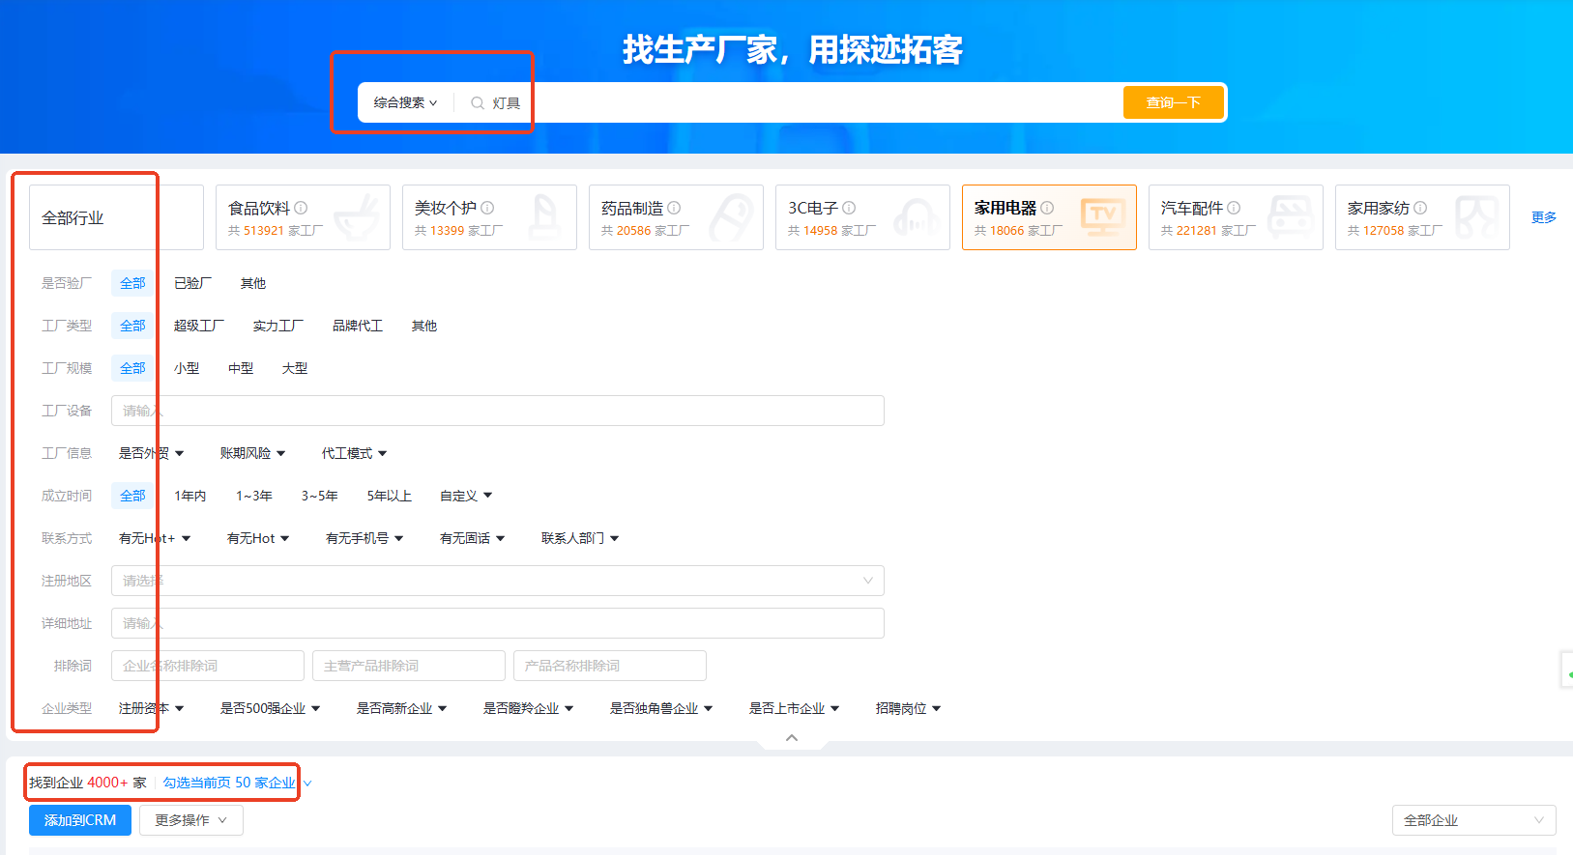Click info icon beside 食品饮料

pyautogui.click(x=301, y=208)
